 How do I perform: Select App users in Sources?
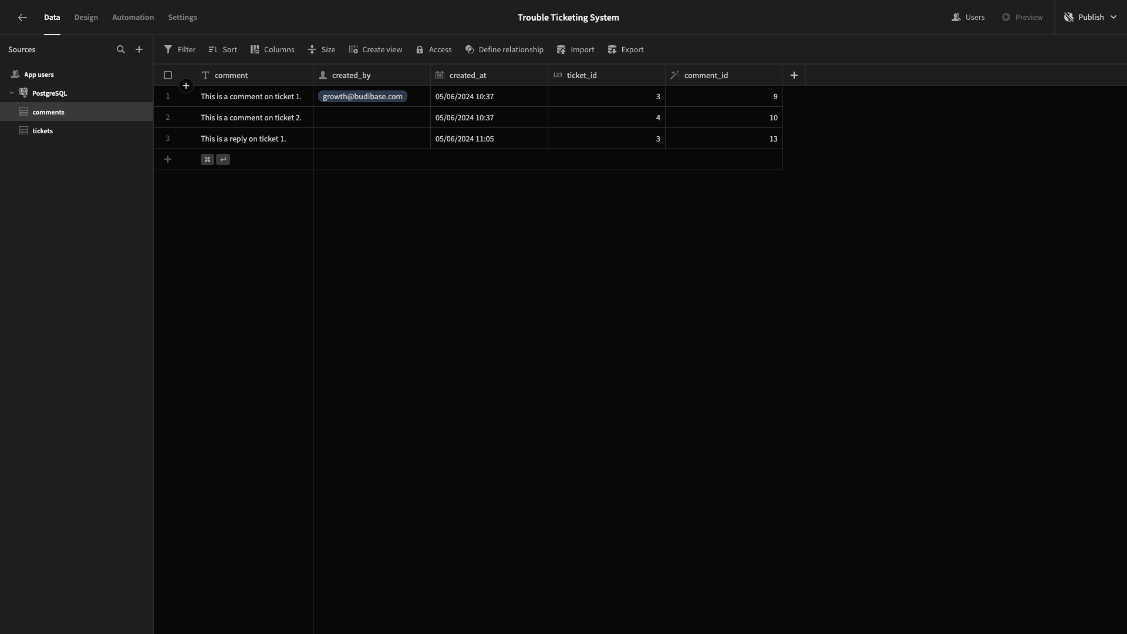click(x=76, y=75)
